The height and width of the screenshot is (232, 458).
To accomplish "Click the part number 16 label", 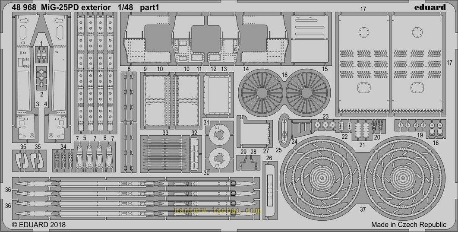I will (x=284, y=75).
